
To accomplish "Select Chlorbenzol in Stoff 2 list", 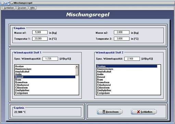I will point(127,85).
